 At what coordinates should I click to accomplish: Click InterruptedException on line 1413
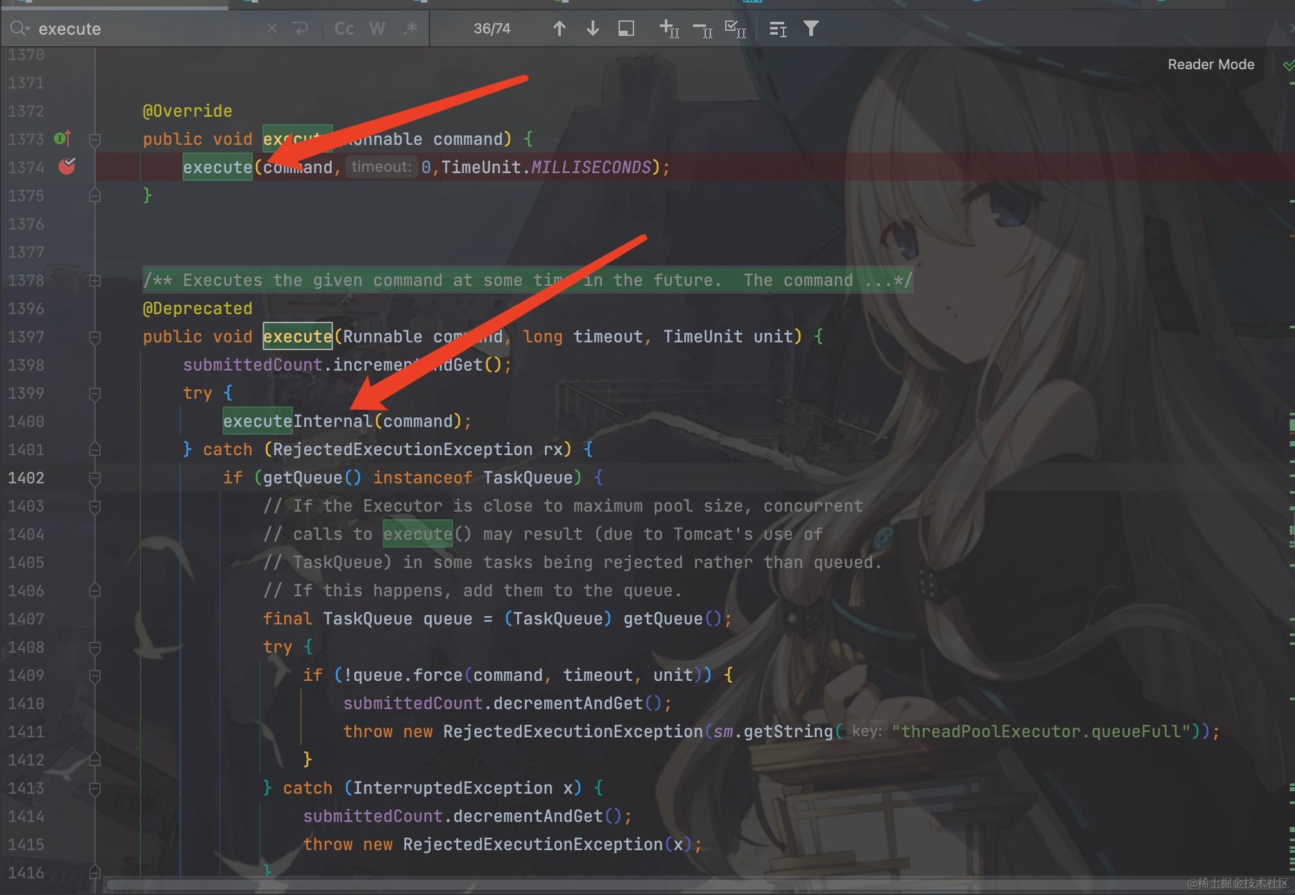pos(452,788)
